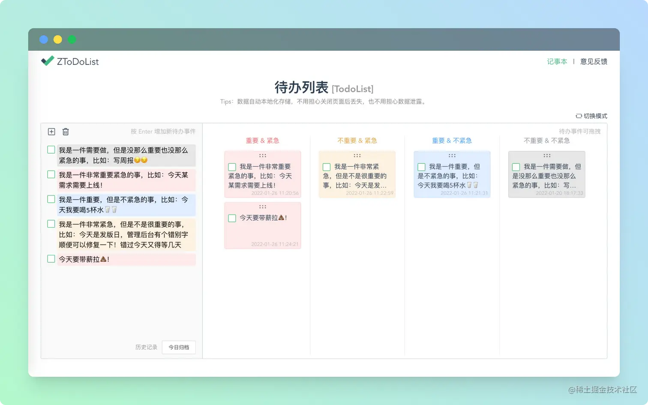Click the gray 不重要 & 不紧急 column header

547,141
